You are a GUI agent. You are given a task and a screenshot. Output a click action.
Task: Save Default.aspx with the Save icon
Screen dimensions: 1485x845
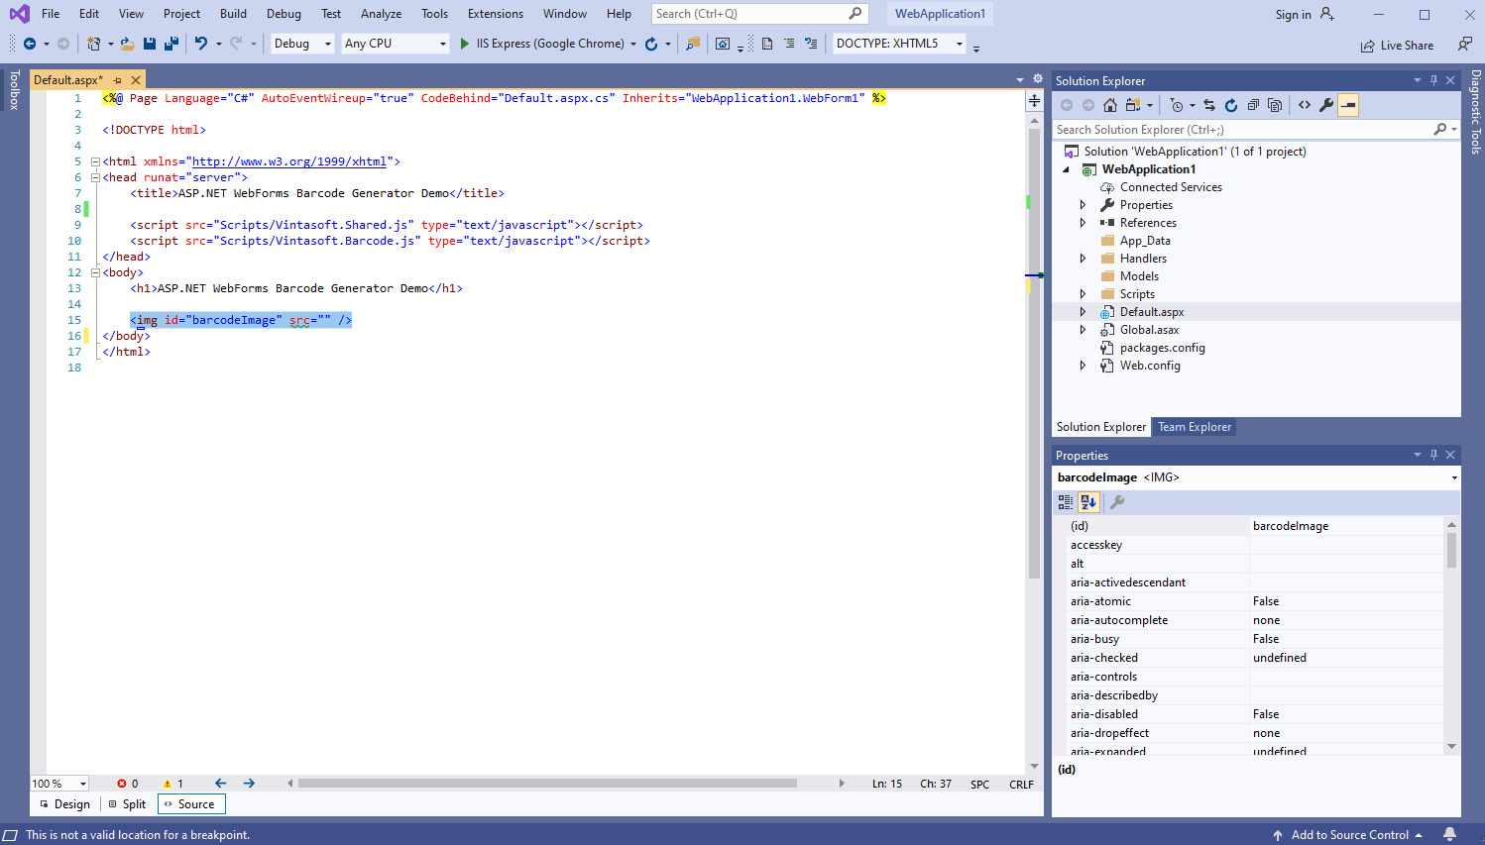coord(150,44)
